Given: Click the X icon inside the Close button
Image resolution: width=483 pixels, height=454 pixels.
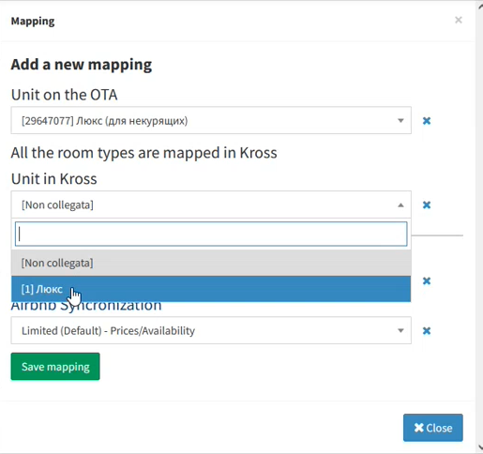Looking at the screenshot, I should 419,428.
